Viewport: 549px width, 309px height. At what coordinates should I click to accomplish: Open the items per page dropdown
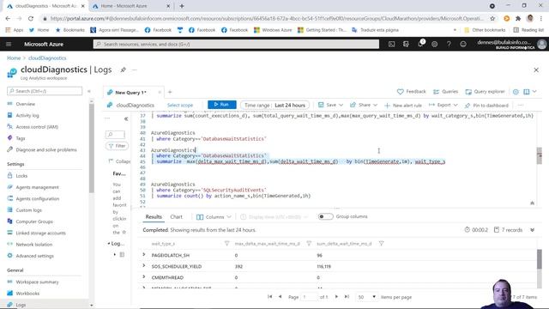[x=366, y=297]
